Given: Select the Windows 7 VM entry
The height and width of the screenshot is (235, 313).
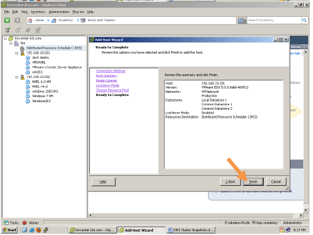Looking at the screenshot, I should (42, 96).
